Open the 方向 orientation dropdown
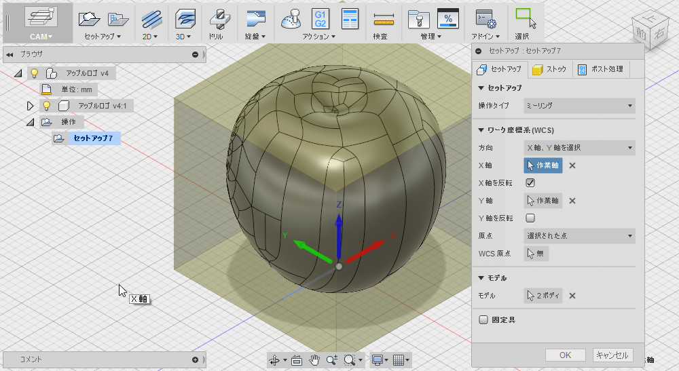This screenshot has width=679, height=371. click(x=579, y=148)
